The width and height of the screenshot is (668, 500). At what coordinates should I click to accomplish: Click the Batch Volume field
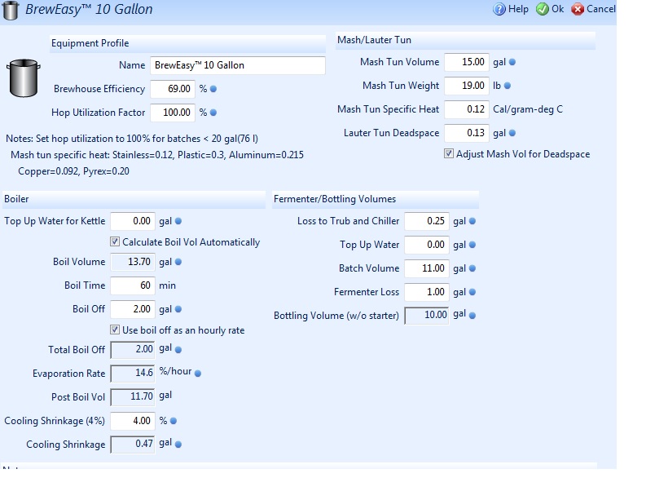426,268
